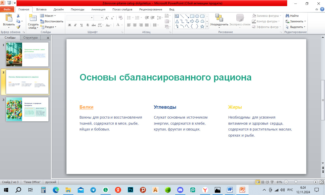The image size is (325, 195).
Task: Click the Find (Найти) binoculars icon
Action: [287, 16]
